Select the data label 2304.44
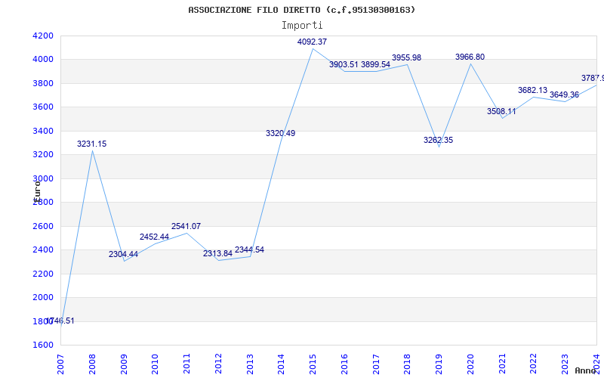 pyautogui.click(x=123, y=255)
